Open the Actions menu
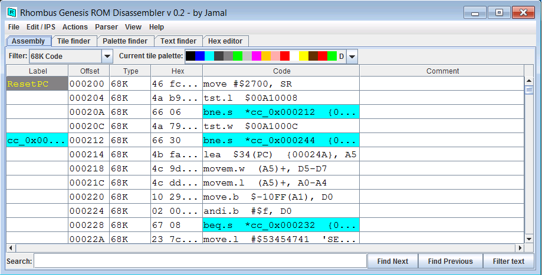The height and width of the screenshot is (275, 542). point(75,27)
